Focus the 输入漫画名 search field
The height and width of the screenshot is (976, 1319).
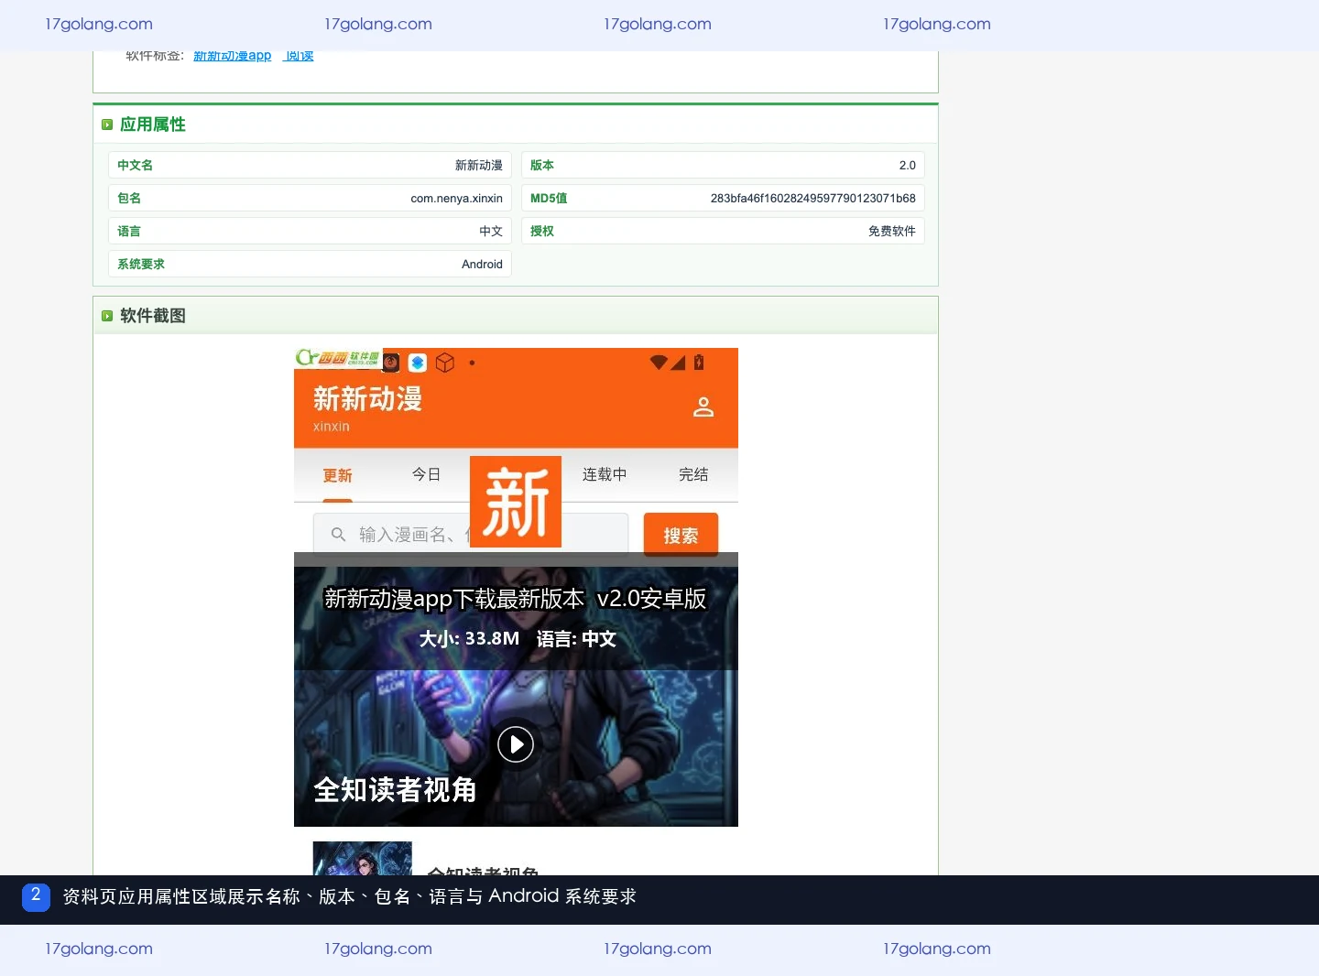(x=471, y=534)
